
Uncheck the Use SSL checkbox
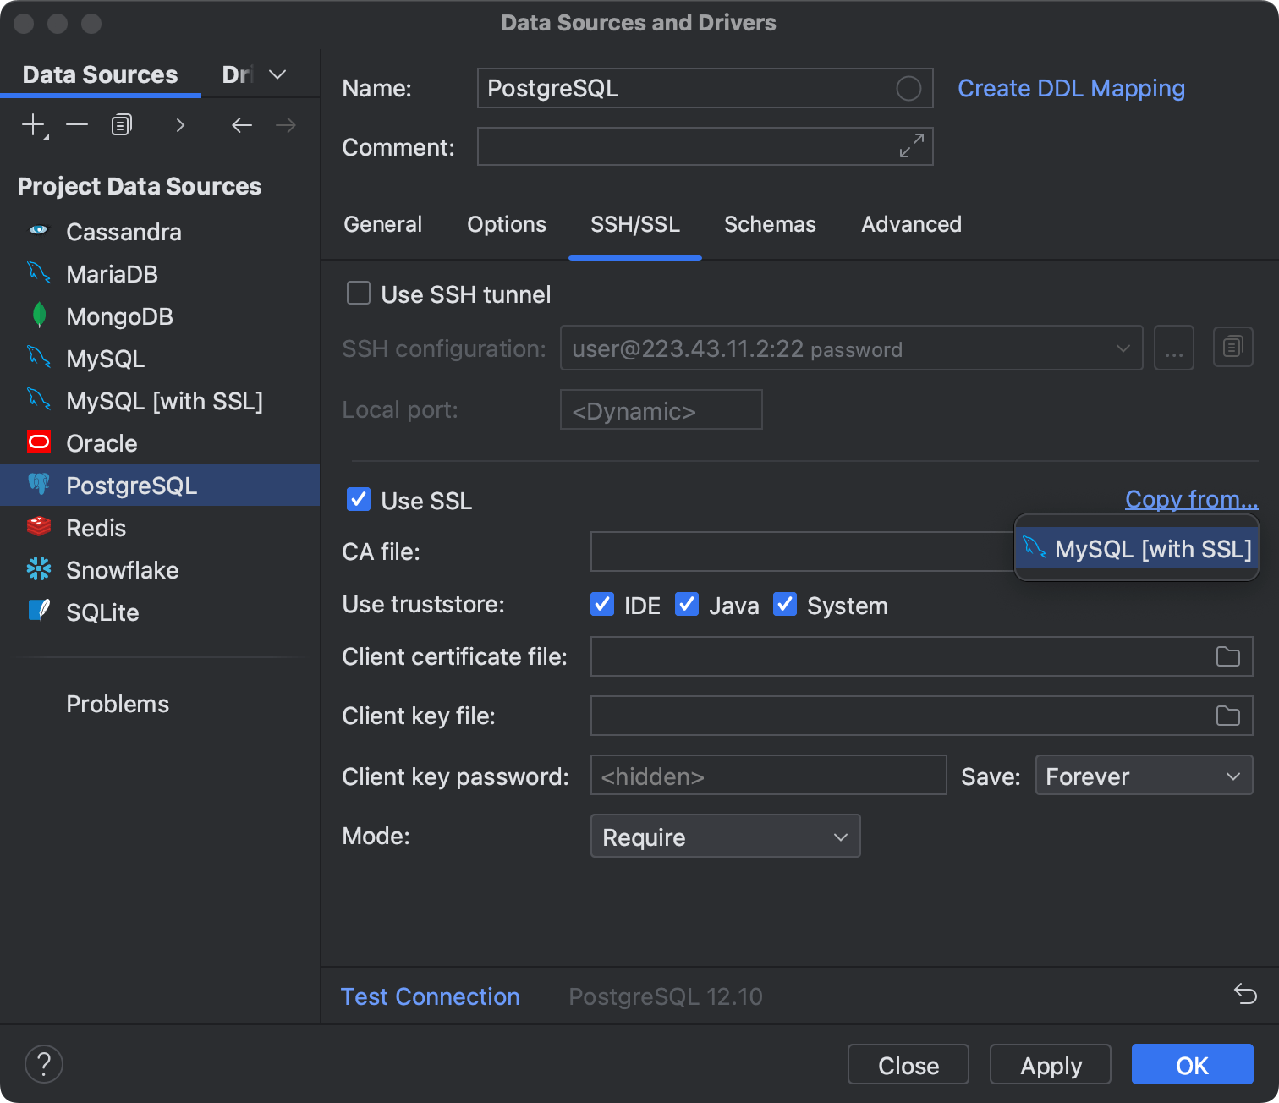tap(359, 499)
